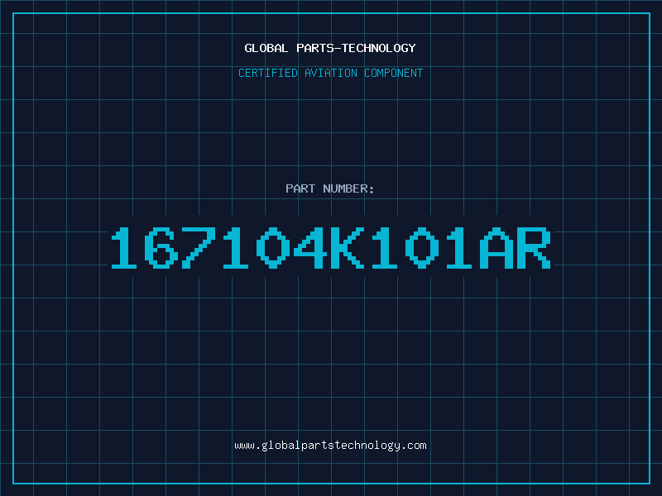This screenshot has width=662, height=496.
Task: Open the www.globalpartstechnology.com link
Action: click(330, 446)
